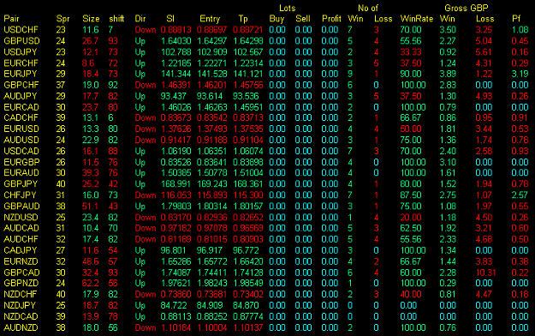The height and width of the screenshot is (336, 535).
Task: Click the Entry column header
Action: pyautogui.click(x=210, y=19)
